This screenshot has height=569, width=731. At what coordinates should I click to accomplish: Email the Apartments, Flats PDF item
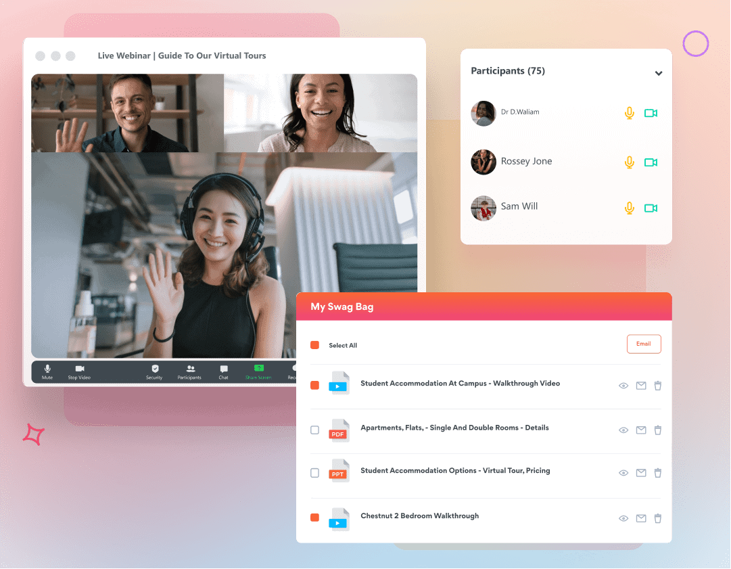[641, 430]
